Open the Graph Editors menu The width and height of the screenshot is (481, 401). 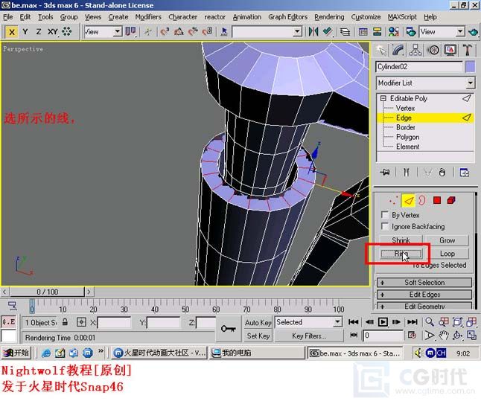click(x=287, y=17)
